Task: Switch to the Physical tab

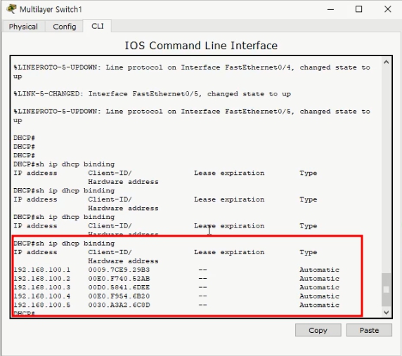Action: [23, 27]
